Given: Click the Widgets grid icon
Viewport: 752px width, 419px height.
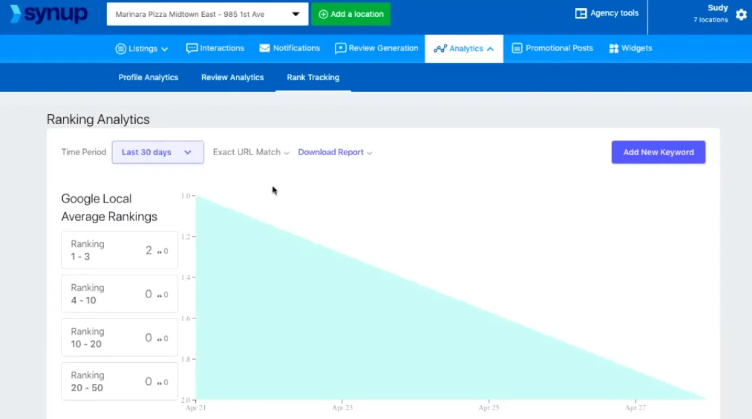Looking at the screenshot, I should click(x=613, y=49).
